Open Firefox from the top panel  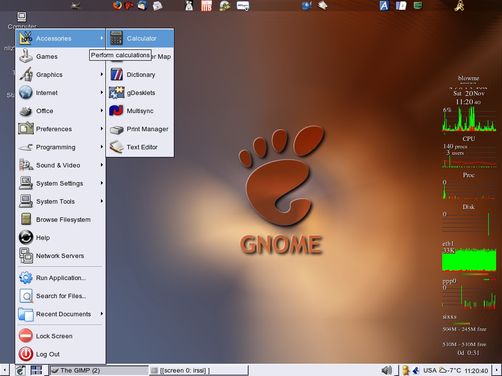[117, 5]
